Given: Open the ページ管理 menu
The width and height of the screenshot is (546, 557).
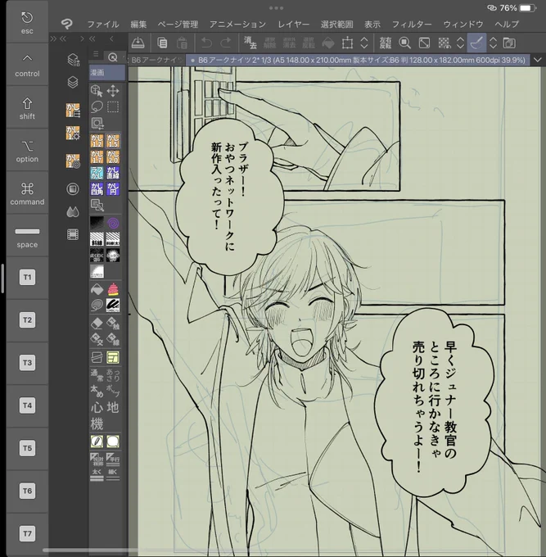Looking at the screenshot, I should 178,24.
